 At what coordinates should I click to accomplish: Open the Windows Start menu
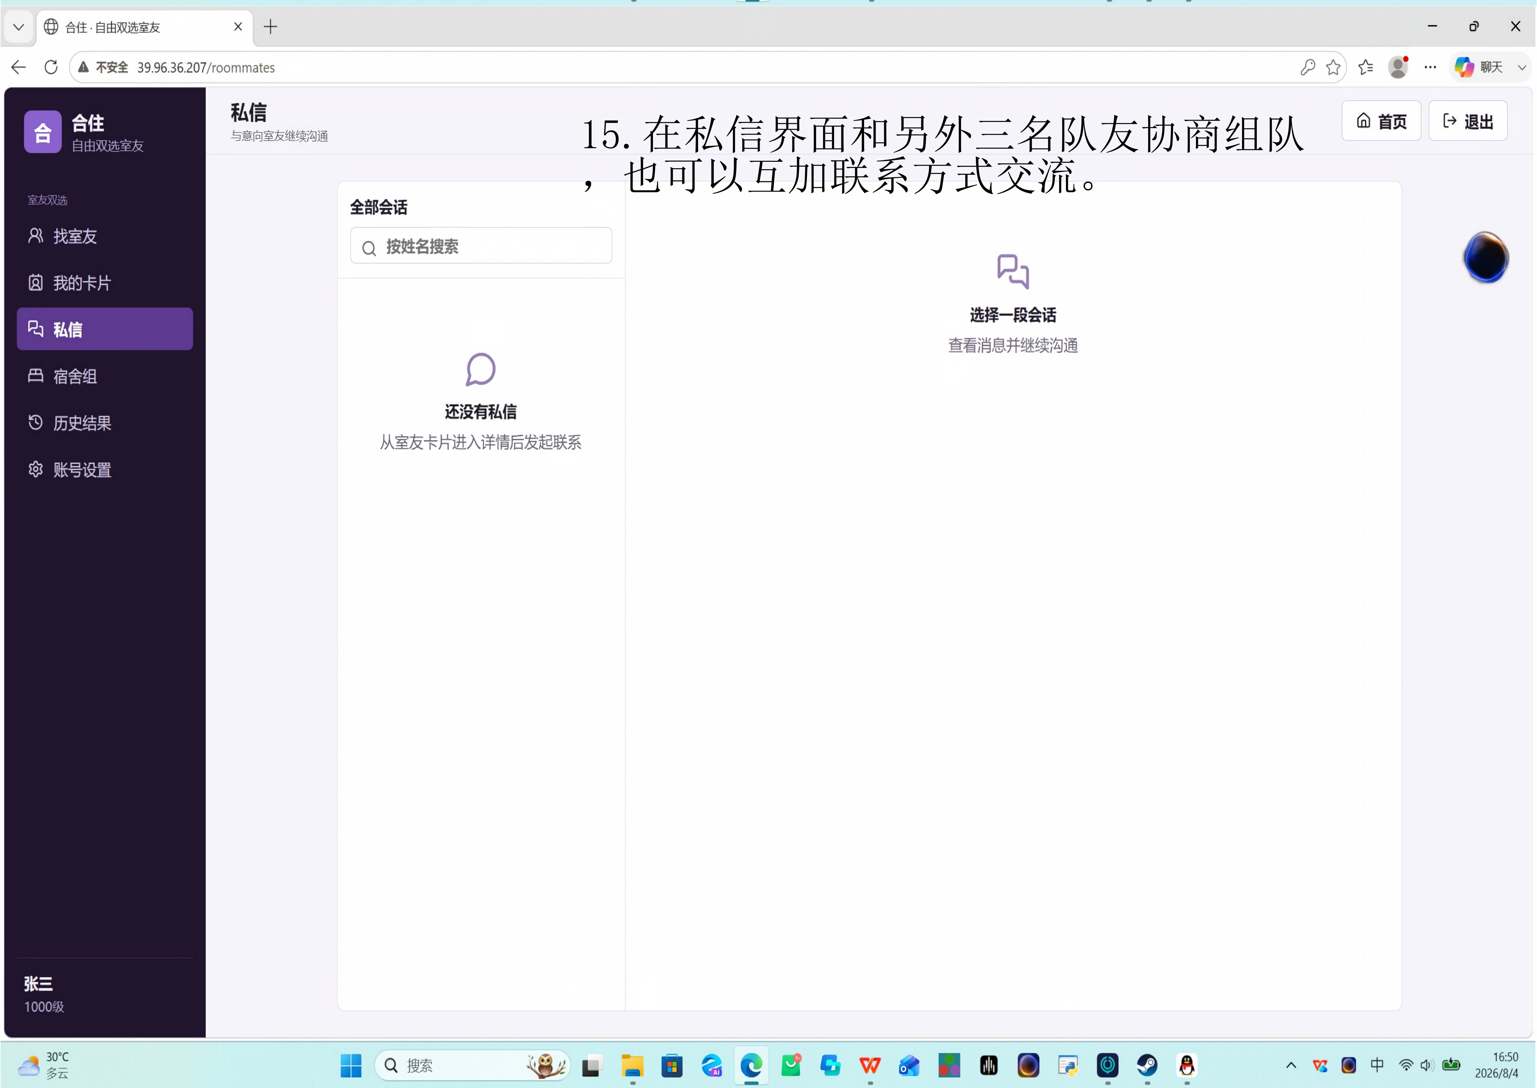pos(351,1065)
